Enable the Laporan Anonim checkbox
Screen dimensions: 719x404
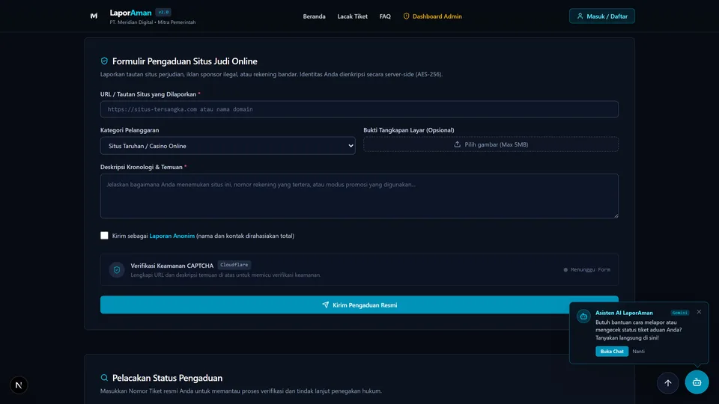[x=104, y=236]
